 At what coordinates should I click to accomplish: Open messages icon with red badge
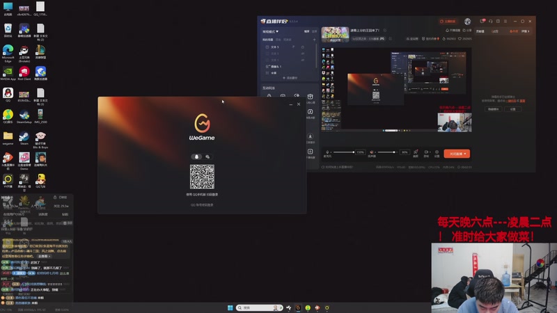[482, 22]
